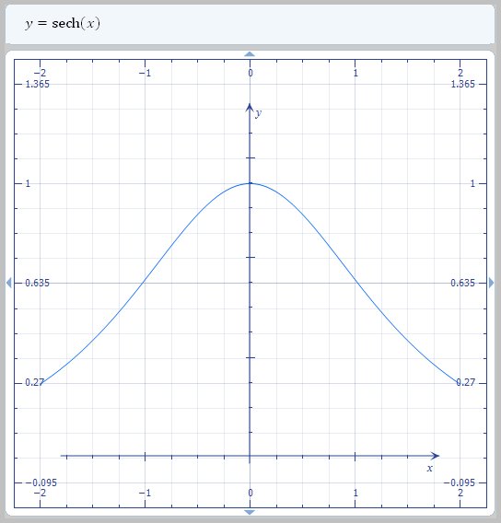Click the y = sech(x) equation field
The width and height of the screenshot is (501, 523).
click(250, 24)
